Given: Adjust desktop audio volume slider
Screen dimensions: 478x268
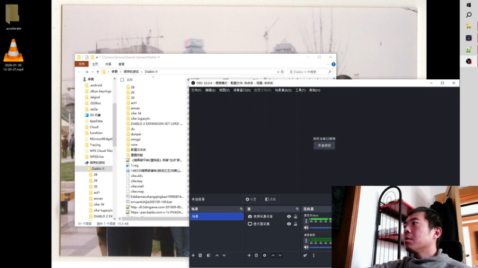Looking at the screenshot, I should tap(320, 247).
